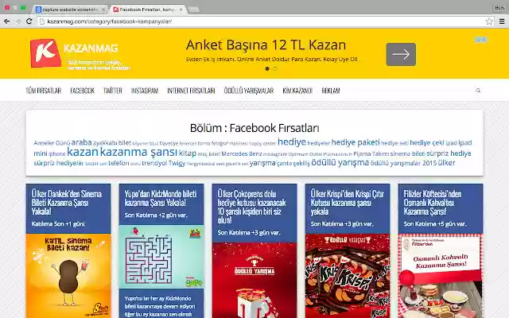The width and height of the screenshot is (509, 318).
Task: Click the 'ayakkabı' tag link
Action: pos(105,143)
